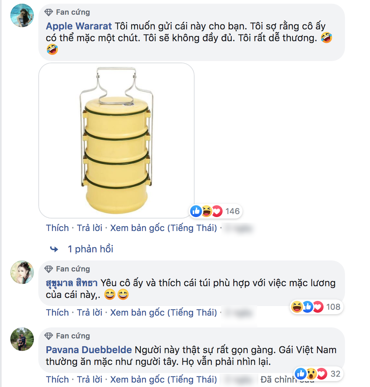Image resolution: width=370 pixels, height=387 pixels.
Task: Open สุขุมาล สิทธา's profile avatar
Action: 22,273
